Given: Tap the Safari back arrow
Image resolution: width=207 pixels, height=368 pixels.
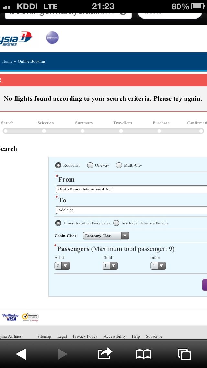Looking at the screenshot, I should point(21,354).
